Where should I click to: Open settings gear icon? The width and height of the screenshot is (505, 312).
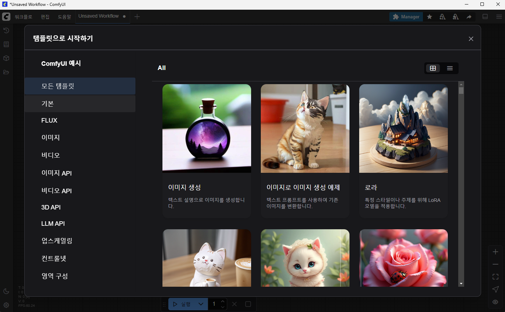6,305
